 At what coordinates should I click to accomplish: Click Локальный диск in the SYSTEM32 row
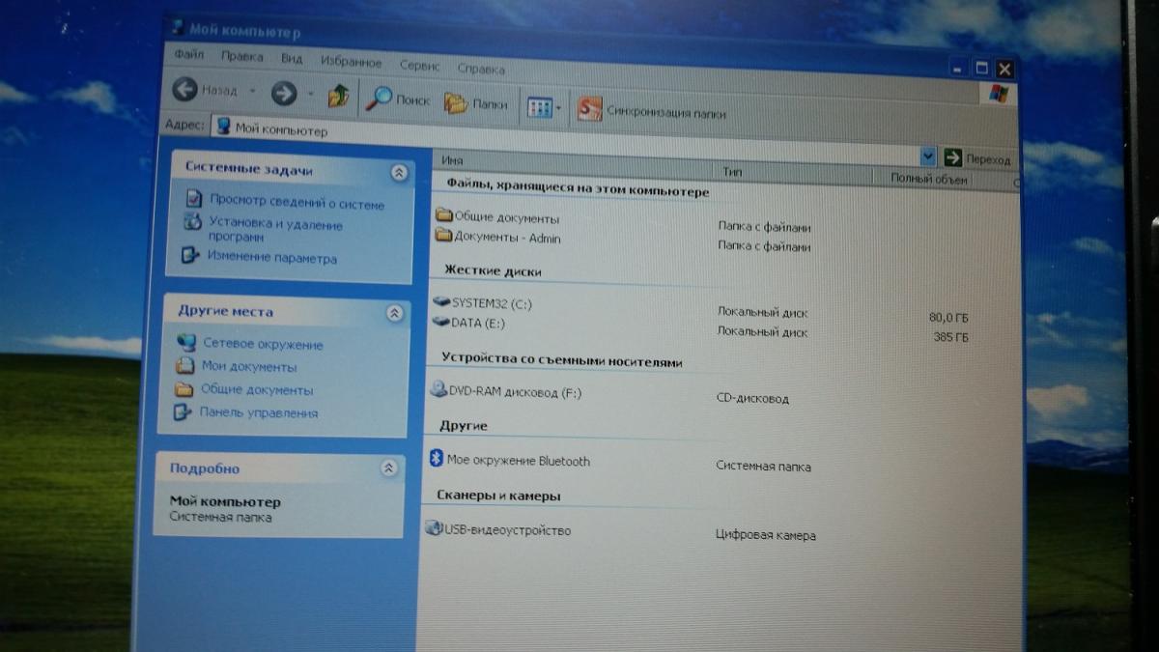pos(762,312)
